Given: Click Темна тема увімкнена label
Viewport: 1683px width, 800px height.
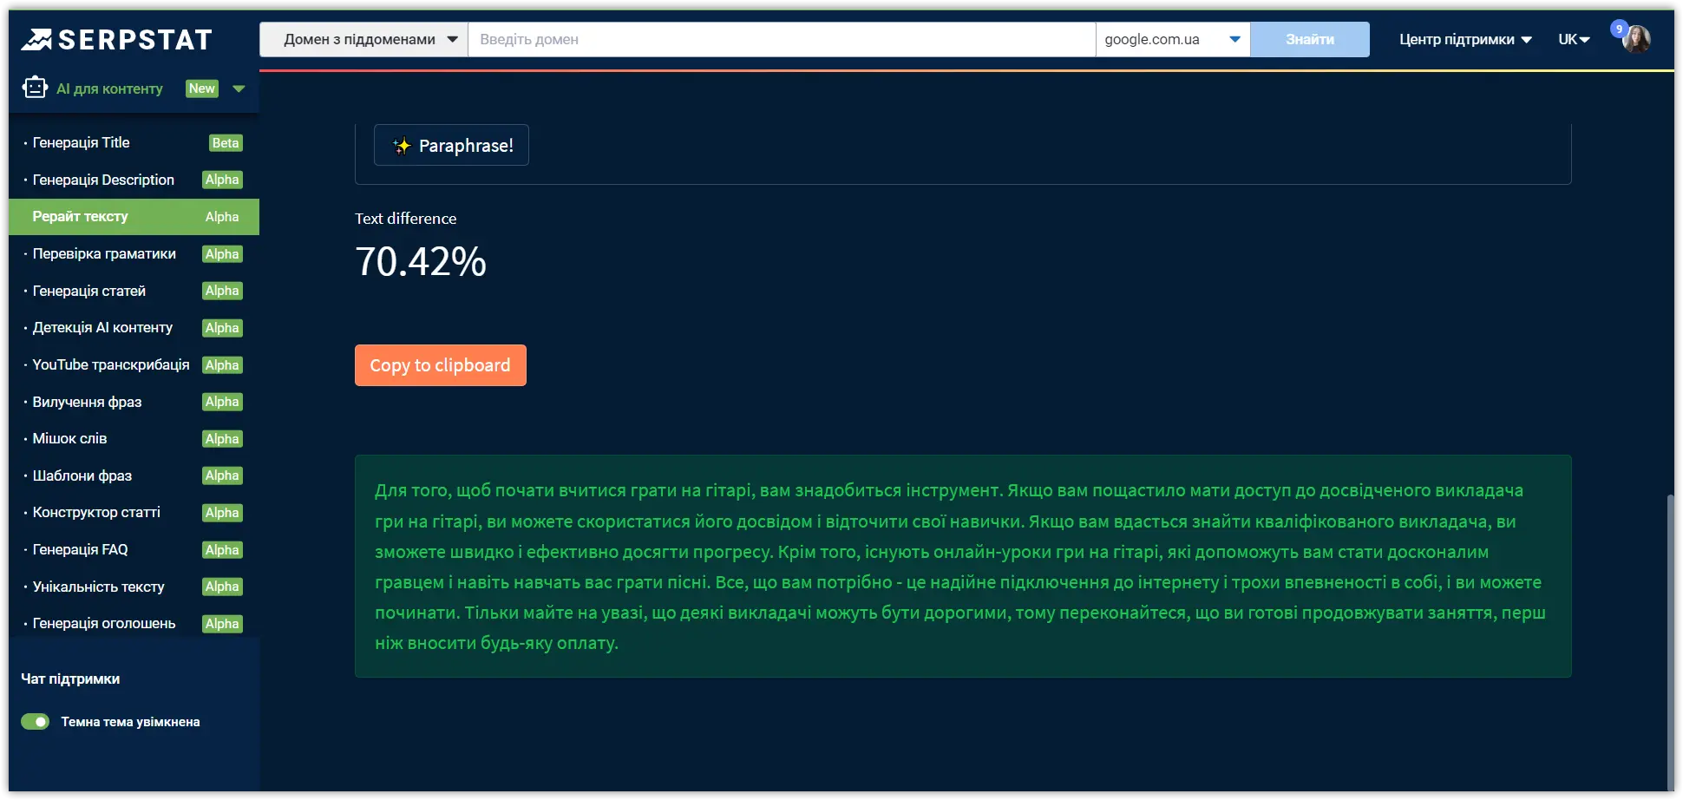Looking at the screenshot, I should pos(130,722).
